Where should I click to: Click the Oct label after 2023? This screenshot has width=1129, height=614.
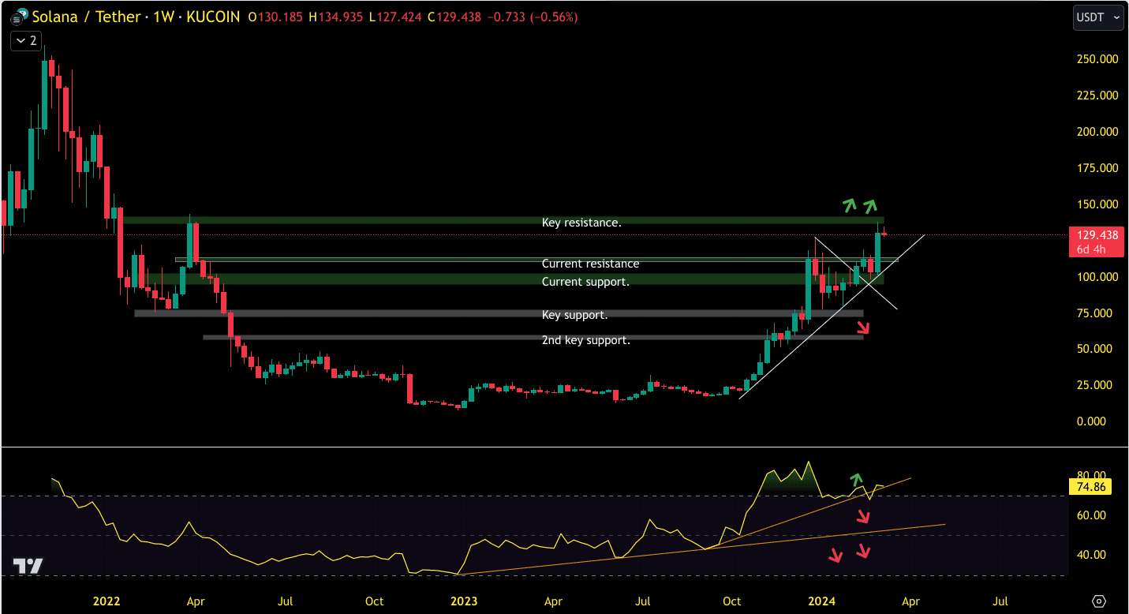[732, 601]
